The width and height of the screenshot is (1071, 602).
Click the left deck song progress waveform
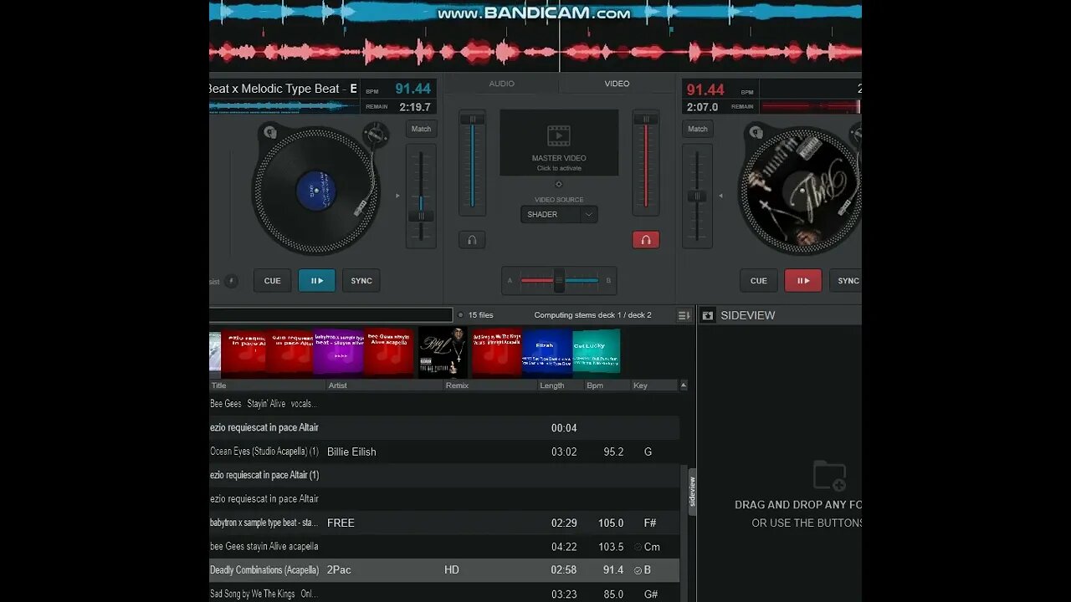pyautogui.click(x=284, y=106)
